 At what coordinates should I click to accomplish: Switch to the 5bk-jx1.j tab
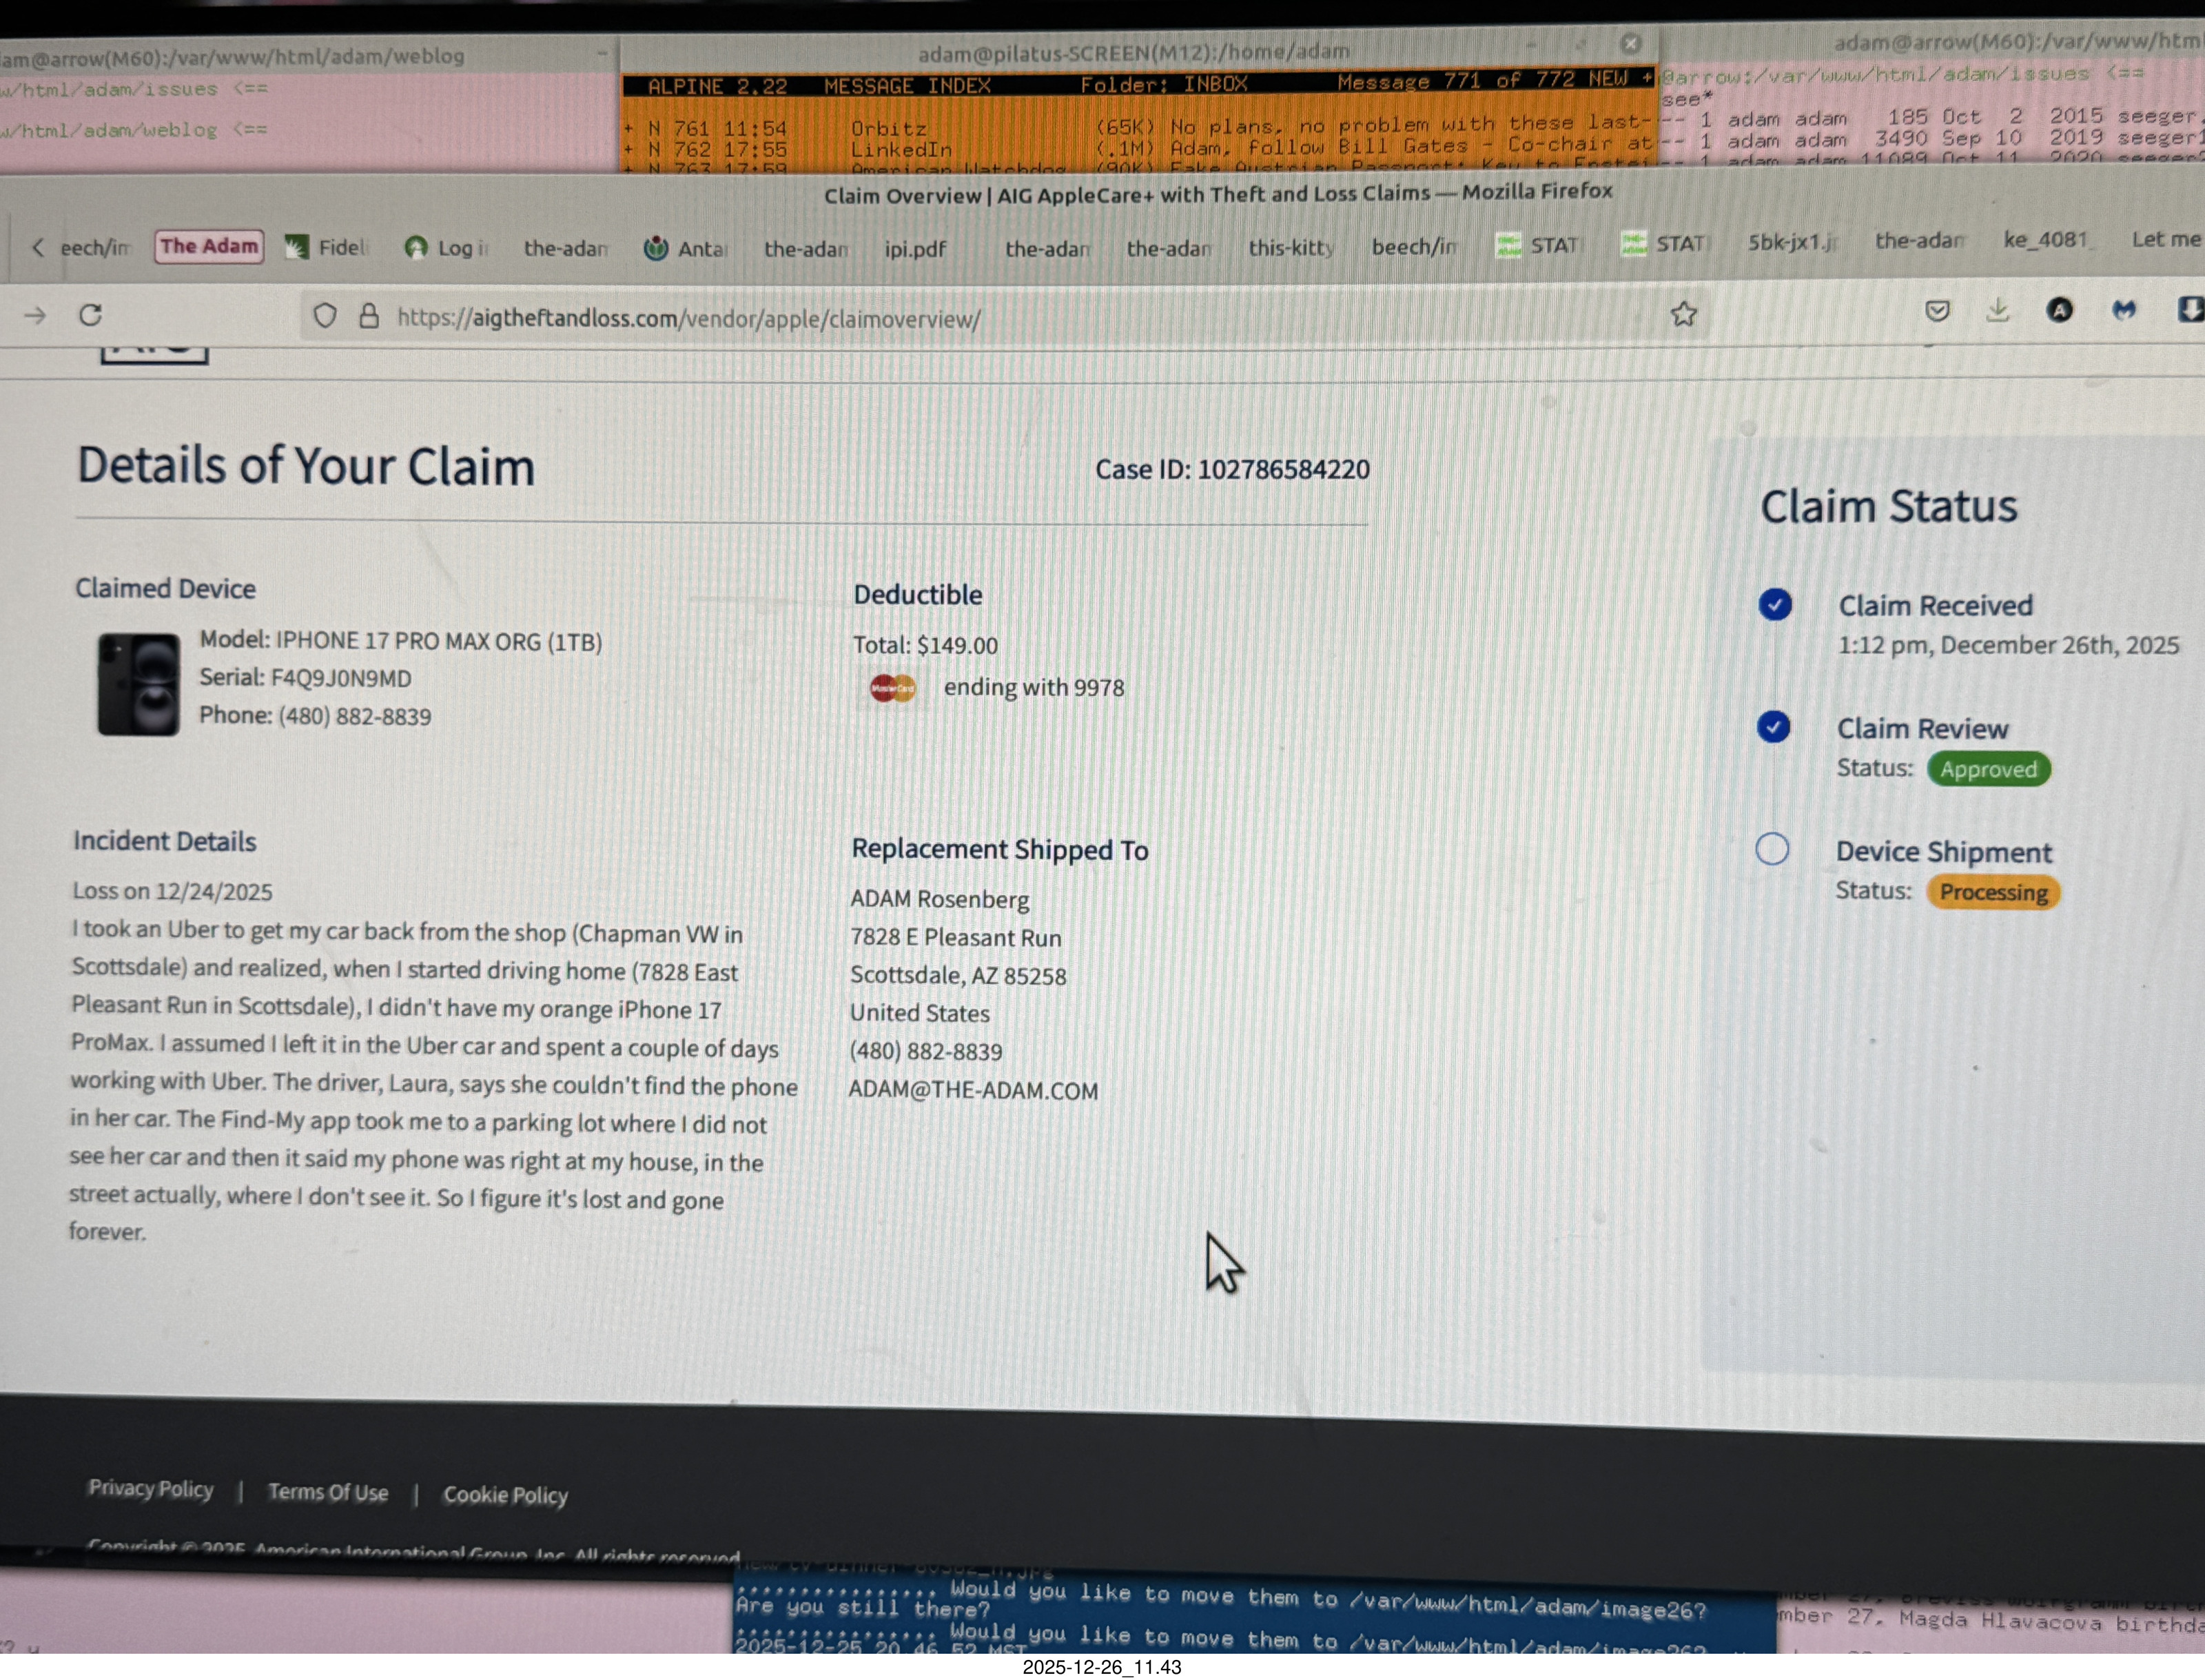tap(1792, 242)
